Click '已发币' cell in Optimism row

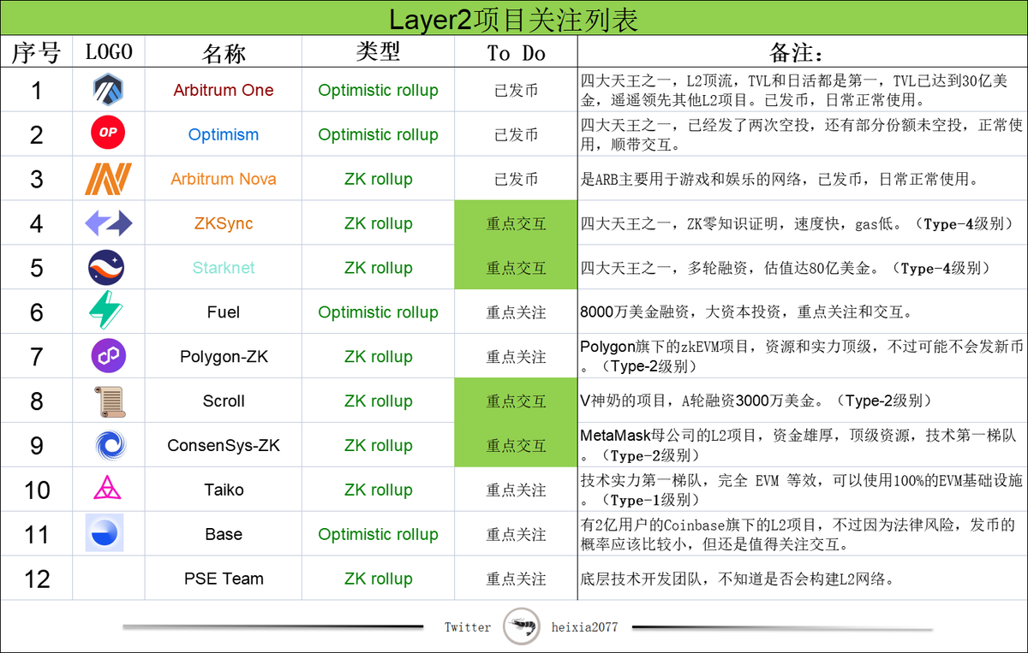pyautogui.click(x=516, y=134)
